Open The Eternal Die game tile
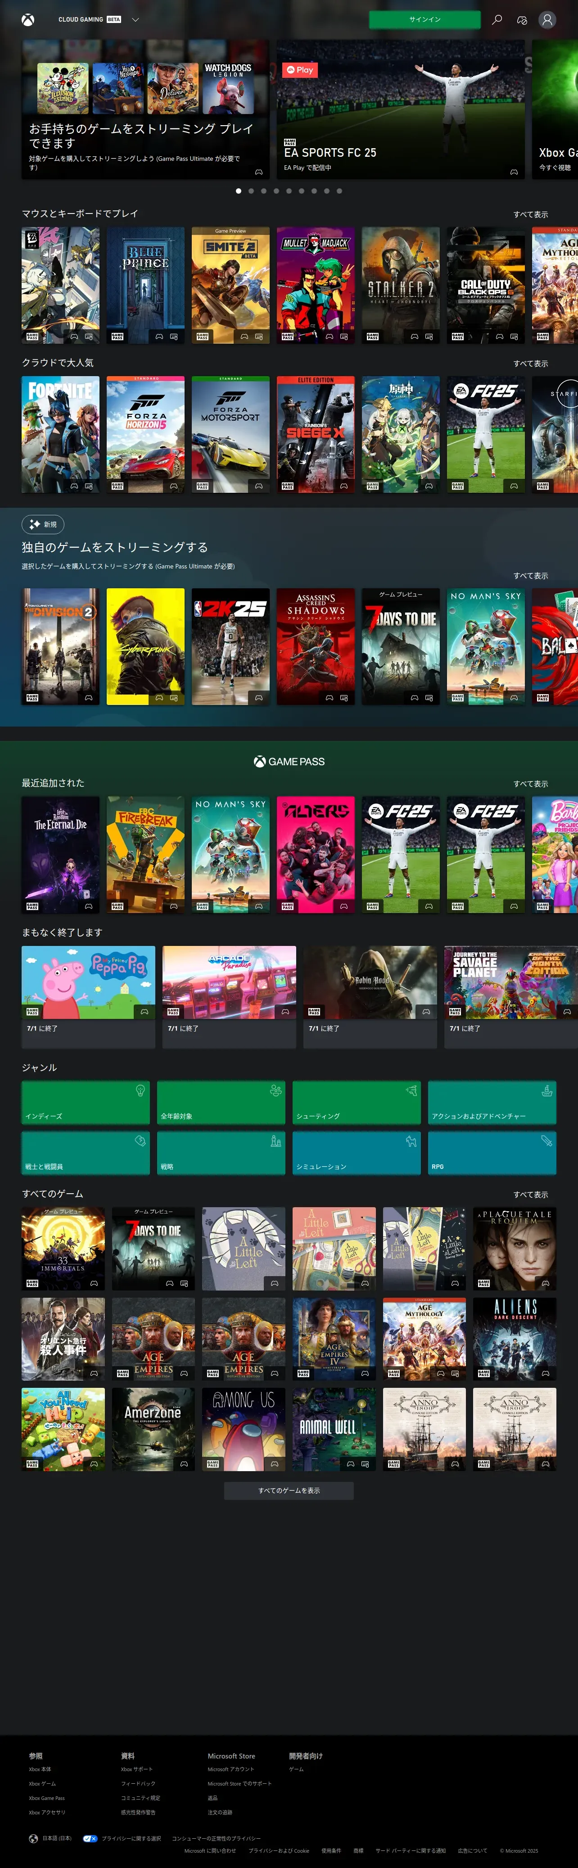 point(60,854)
